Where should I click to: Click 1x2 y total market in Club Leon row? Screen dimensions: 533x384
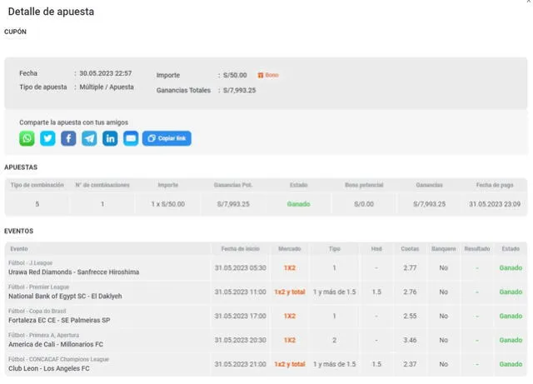290,364
